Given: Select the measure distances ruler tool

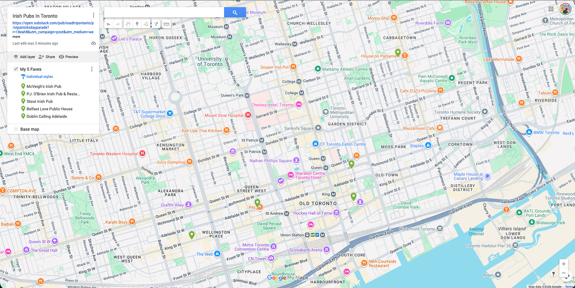Looking at the screenshot, I should (x=166, y=24).
